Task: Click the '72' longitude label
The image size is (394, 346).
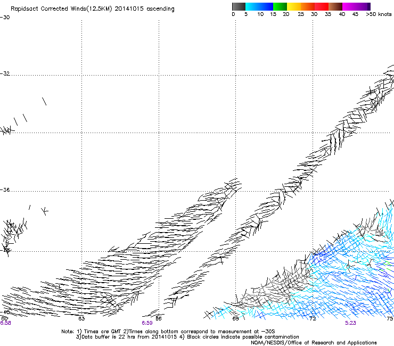Action: point(313,319)
